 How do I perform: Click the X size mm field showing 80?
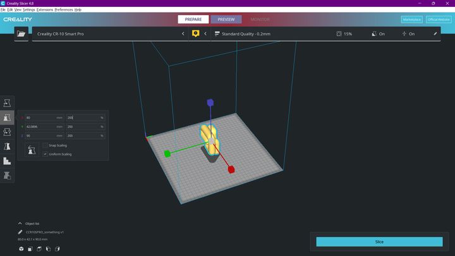point(44,118)
